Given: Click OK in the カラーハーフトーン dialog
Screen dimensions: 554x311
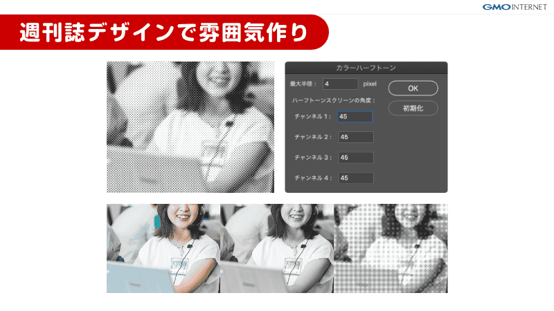Looking at the screenshot, I should pos(413,88).
